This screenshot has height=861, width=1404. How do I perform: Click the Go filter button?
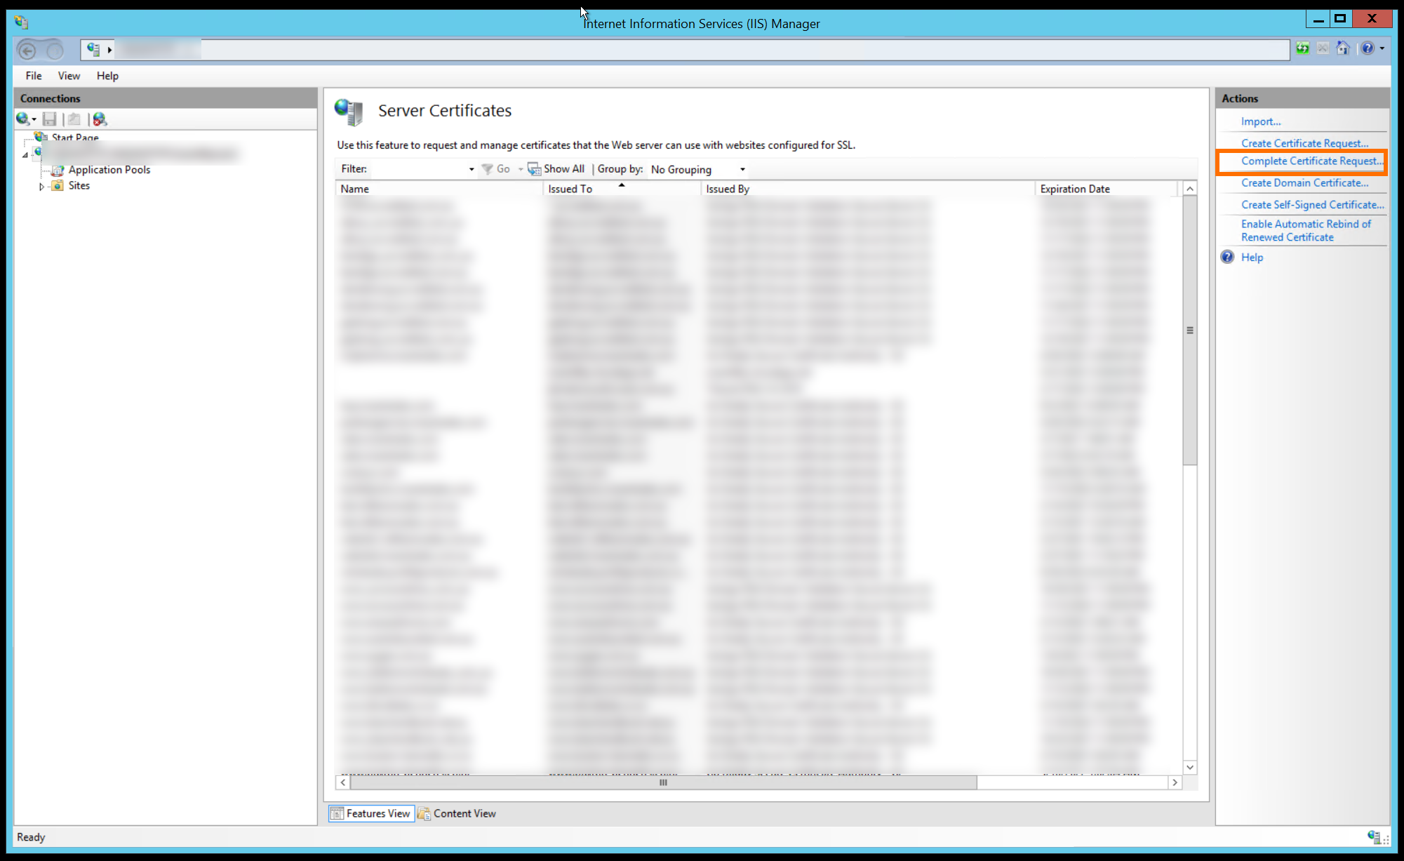click(x=496, y=169)
